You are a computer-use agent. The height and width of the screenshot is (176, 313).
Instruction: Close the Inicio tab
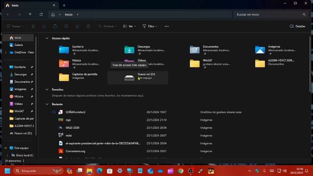tap(54, 5)
